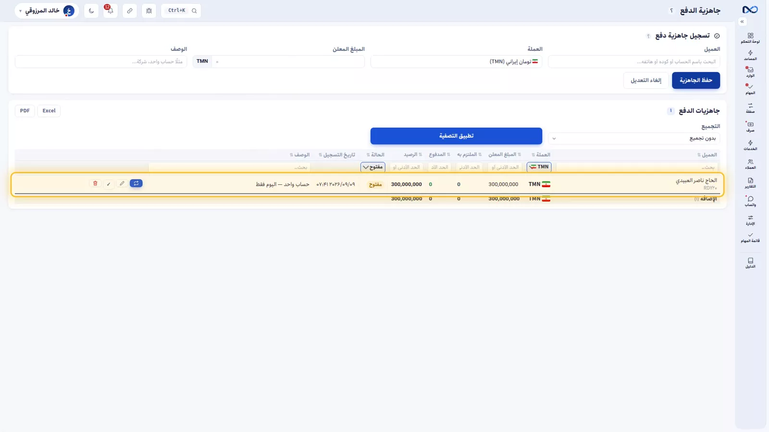Open المساعد assistant in sidebar
The width and height of the screenshot is (769, 432).
pyautogui.click(x=750, y=55)
